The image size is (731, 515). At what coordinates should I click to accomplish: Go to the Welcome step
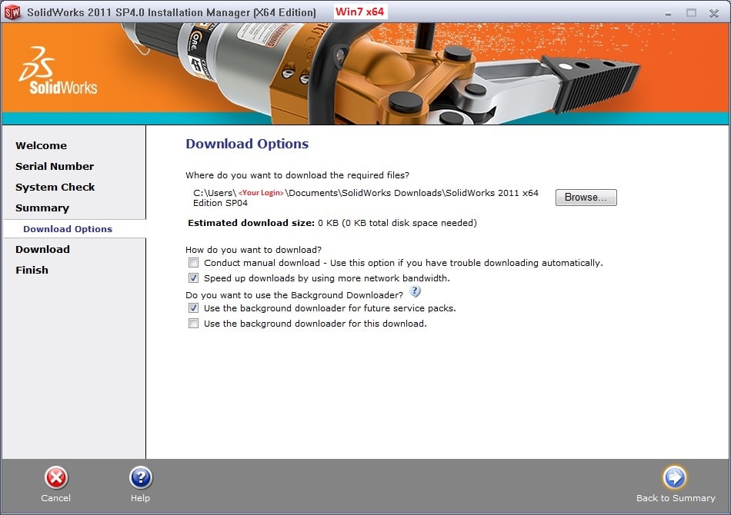point(41,145)
